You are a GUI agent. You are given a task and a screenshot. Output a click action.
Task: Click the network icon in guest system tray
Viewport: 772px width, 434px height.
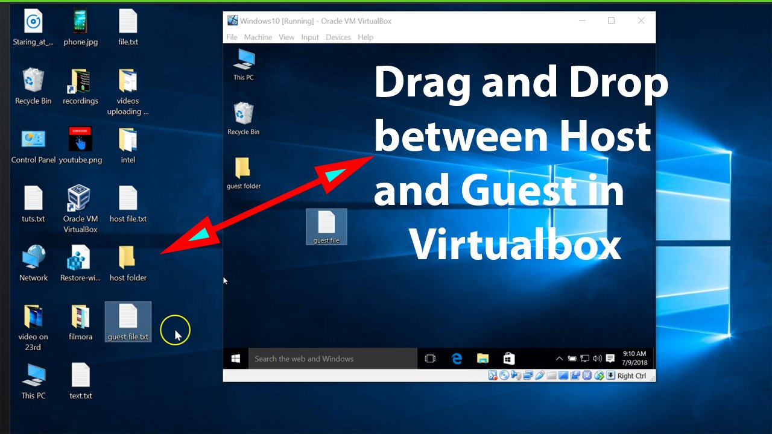point(585,359)
